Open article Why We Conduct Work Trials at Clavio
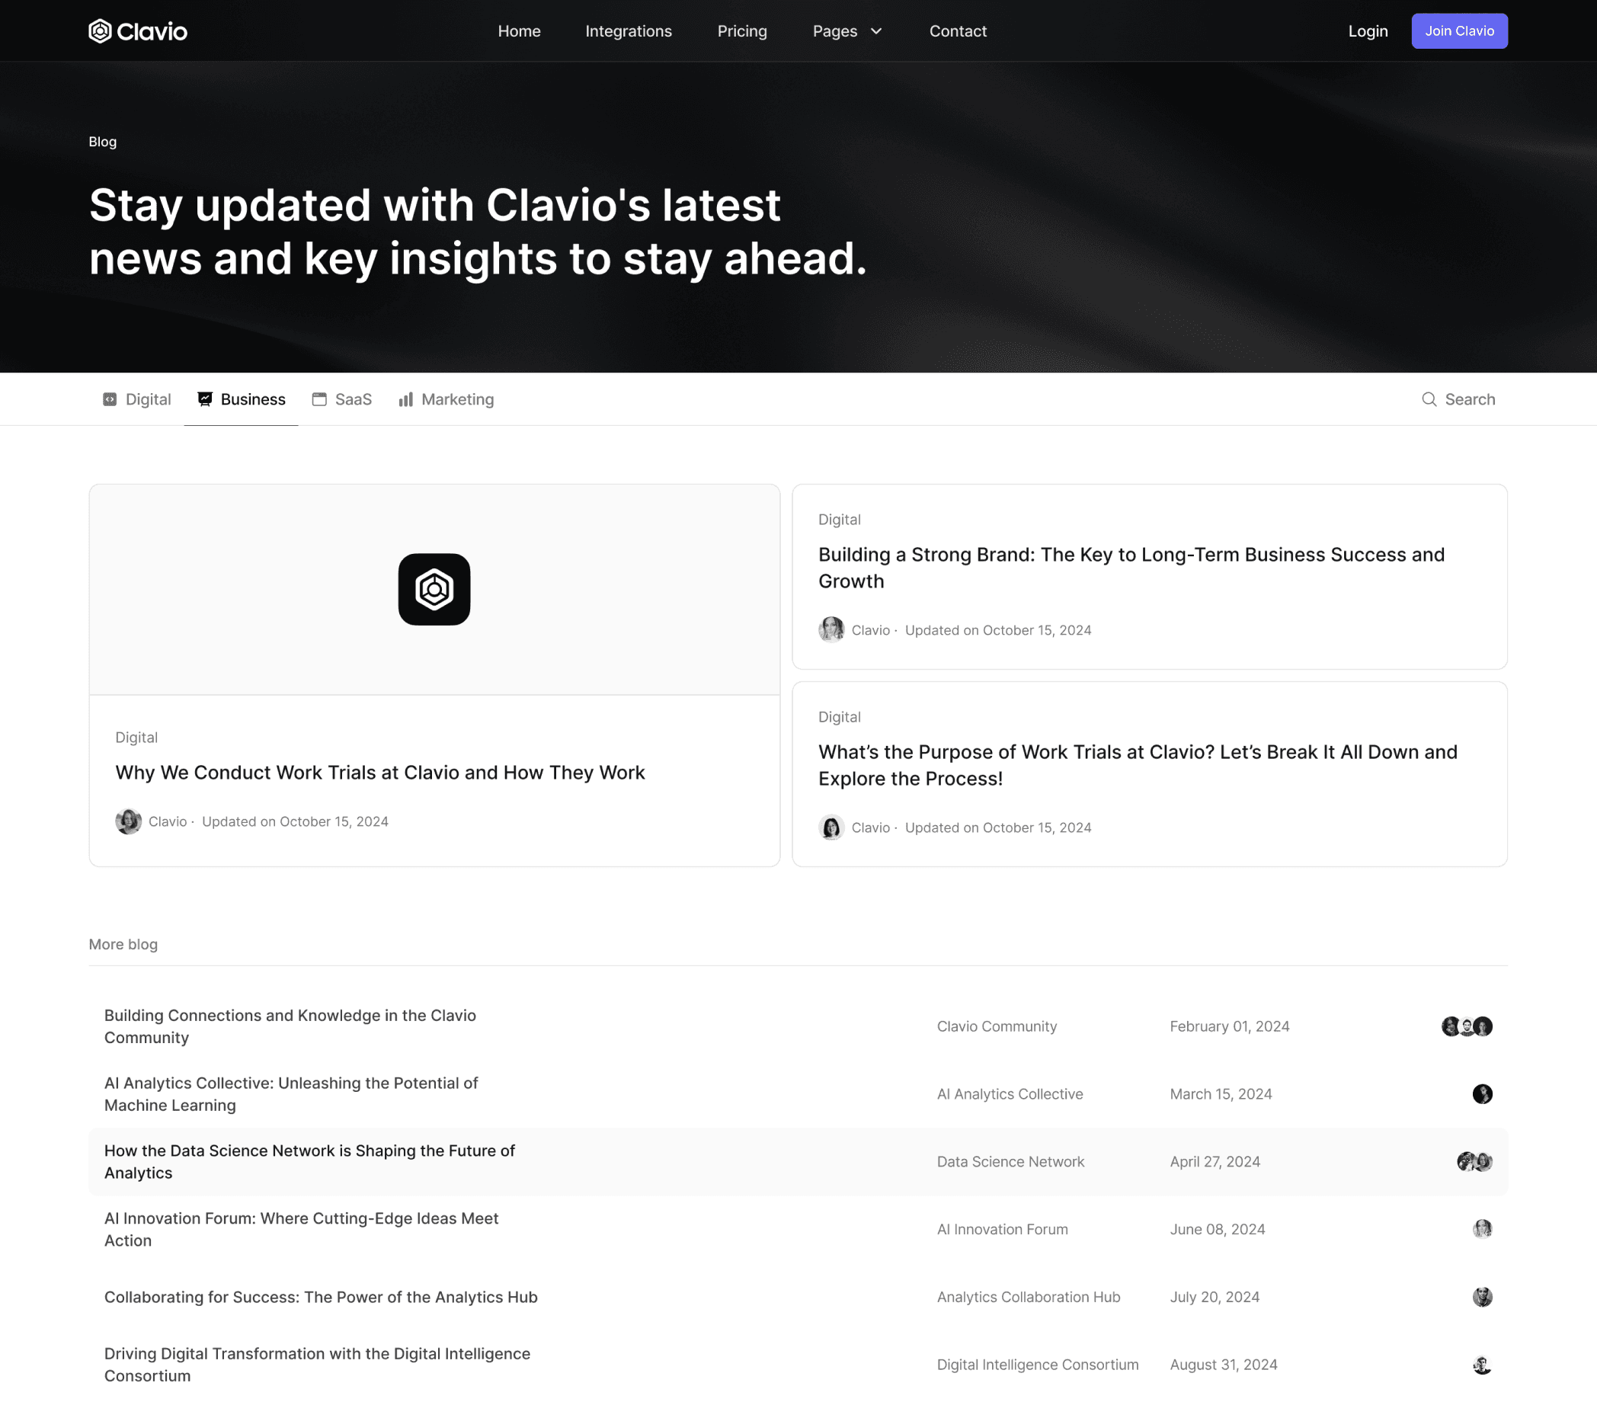1597x1402 pixels. tap(380, 773)
